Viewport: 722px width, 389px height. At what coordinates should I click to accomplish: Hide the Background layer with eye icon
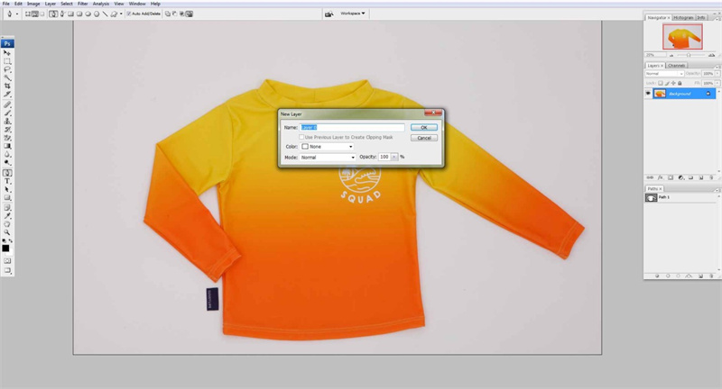(648, 94)
